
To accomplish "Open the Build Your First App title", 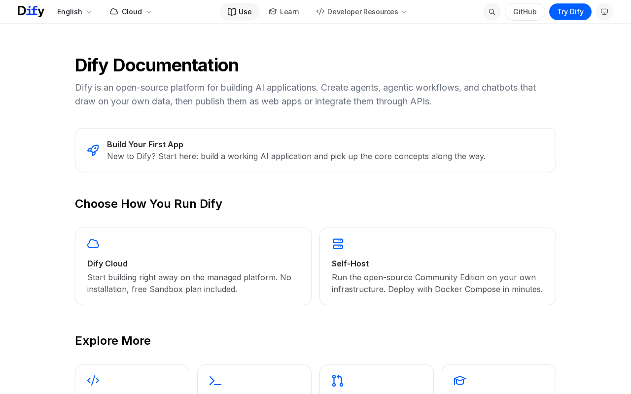I will pos(145,144).
